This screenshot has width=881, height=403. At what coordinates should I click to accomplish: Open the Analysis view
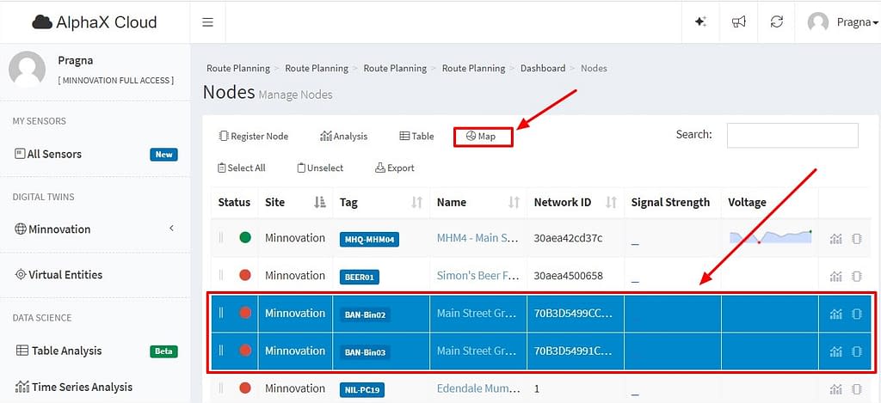344,136
